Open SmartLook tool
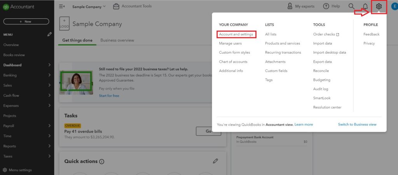The width and height of the screenshot is (398, 175). pyautogui.click(x=322, y=98)
